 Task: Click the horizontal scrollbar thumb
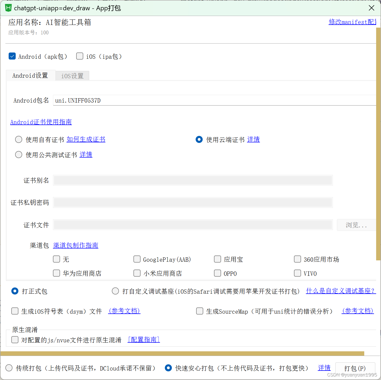coord(182,353)
